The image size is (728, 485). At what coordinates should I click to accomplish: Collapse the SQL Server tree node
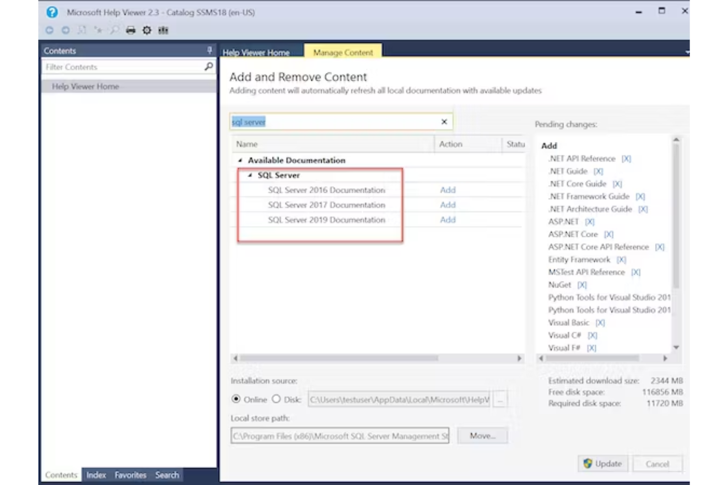point(251,174)
